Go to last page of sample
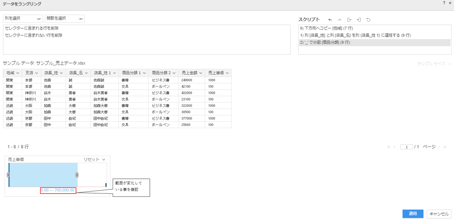The width and height of the screenshot is (454, 219). point(445,147)
